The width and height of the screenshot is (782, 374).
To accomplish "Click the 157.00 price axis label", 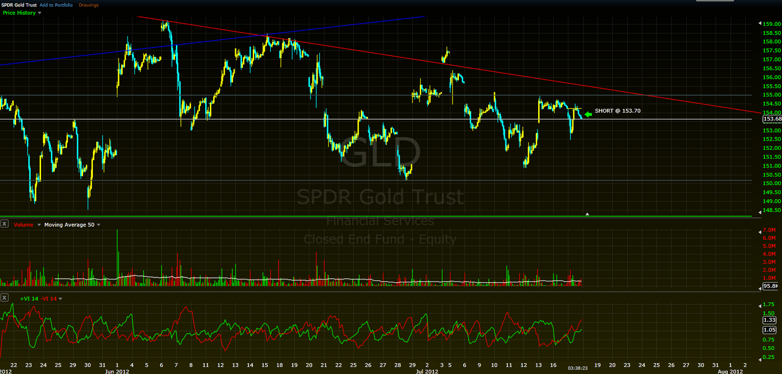I will pyautogui.click(x=772, y=59).
